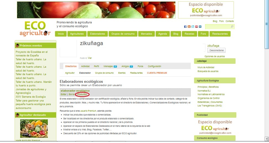Open the CUENTA PREMIUM link
269x143 pixels.
click(157, 73)
